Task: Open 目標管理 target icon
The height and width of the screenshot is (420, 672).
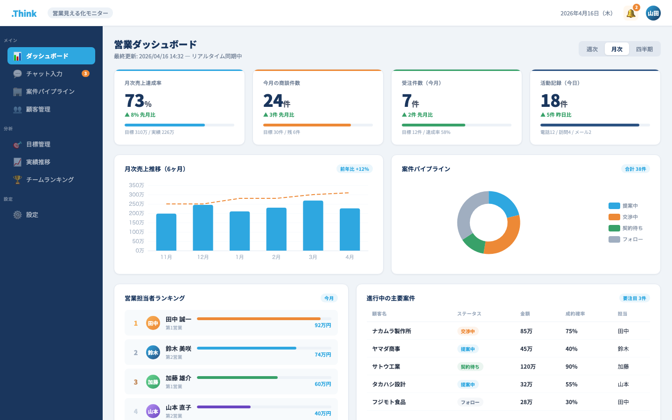Action: (x=17, y=144)
